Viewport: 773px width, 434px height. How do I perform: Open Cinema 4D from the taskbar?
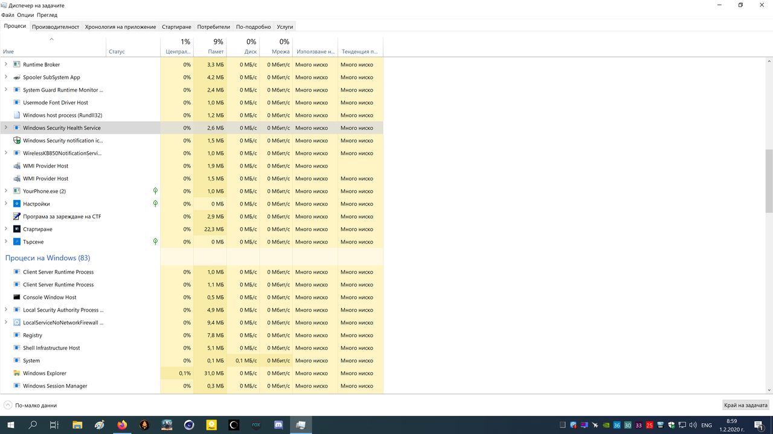coord(189,425)
